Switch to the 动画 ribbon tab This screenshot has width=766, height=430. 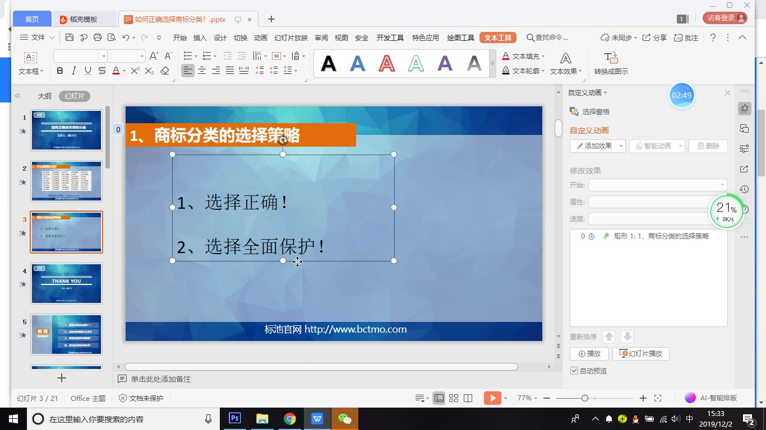coord(261,38)
